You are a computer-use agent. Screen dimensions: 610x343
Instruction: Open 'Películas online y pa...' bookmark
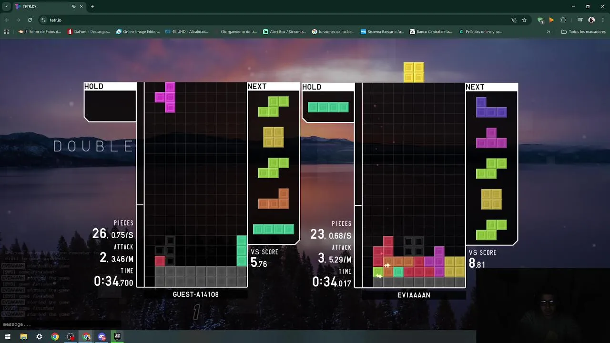pyautogui.click(x=480, y=32)
